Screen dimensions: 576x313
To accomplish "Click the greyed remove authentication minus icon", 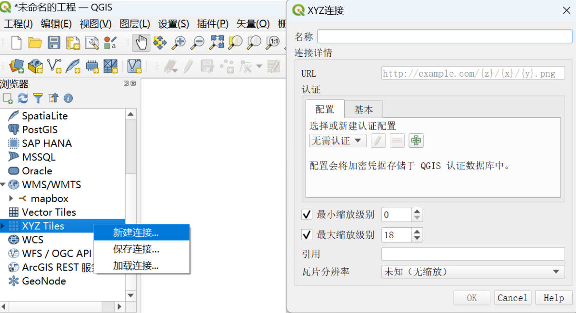I will (x=397, y=141).
